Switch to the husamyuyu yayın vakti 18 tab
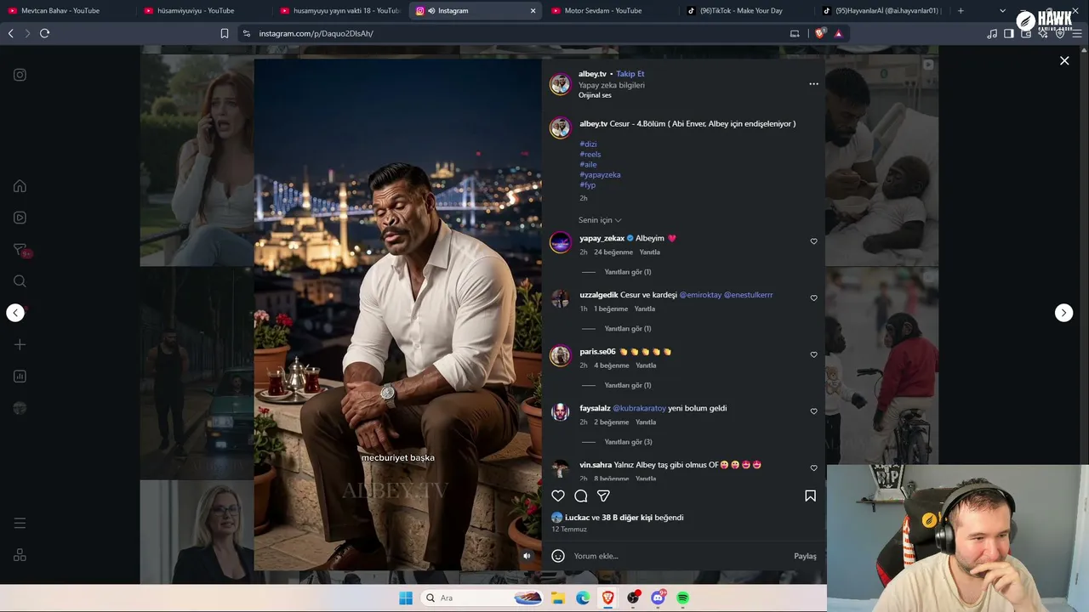This screenshot has width=1089, height=612. click(x=339, y=11)
